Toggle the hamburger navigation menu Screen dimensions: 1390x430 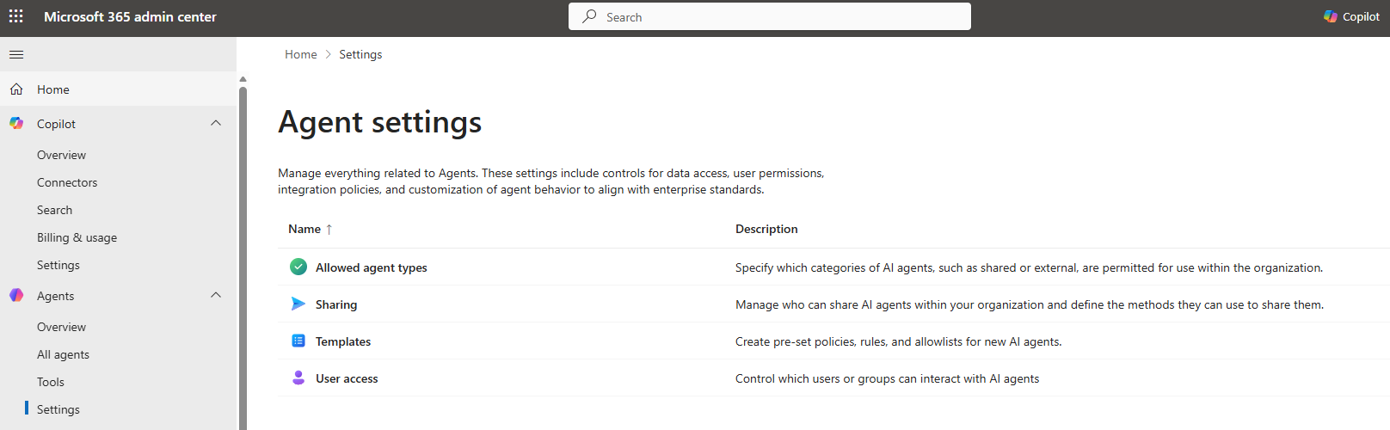click(x=16, y=55)
